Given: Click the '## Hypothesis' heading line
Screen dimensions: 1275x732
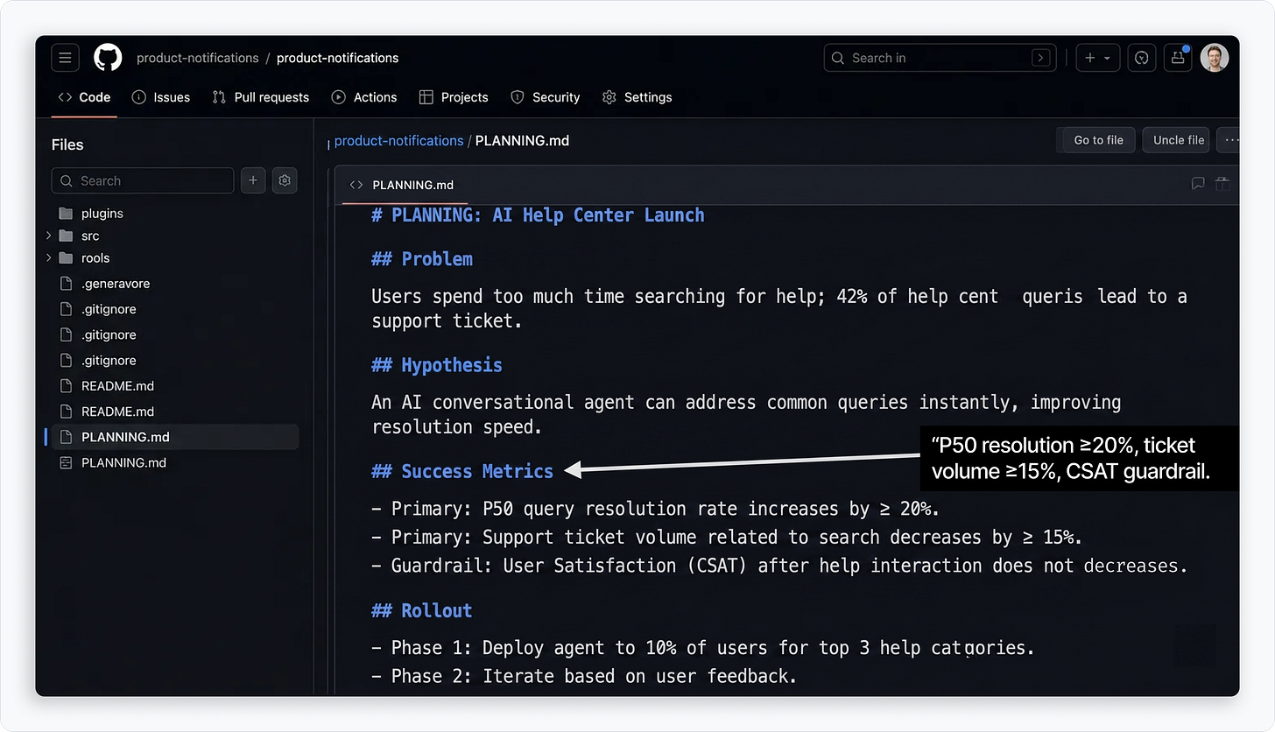Looking at the screenshot, I should pyautogui.click(x=437, y=365).
